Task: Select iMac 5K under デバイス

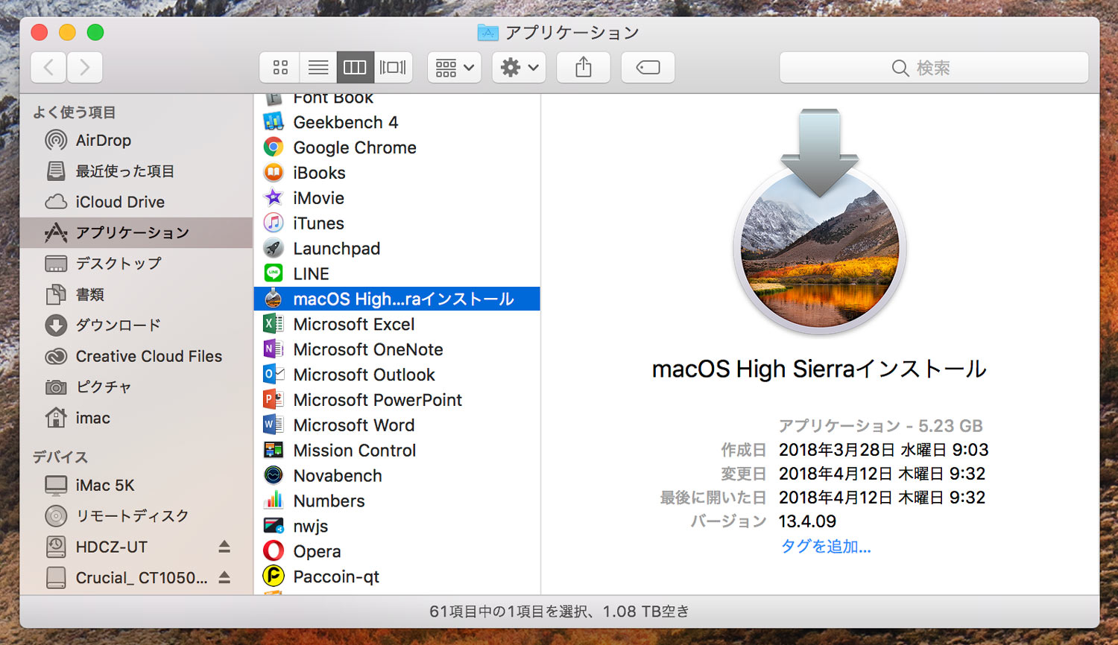Action: (136, 485)
